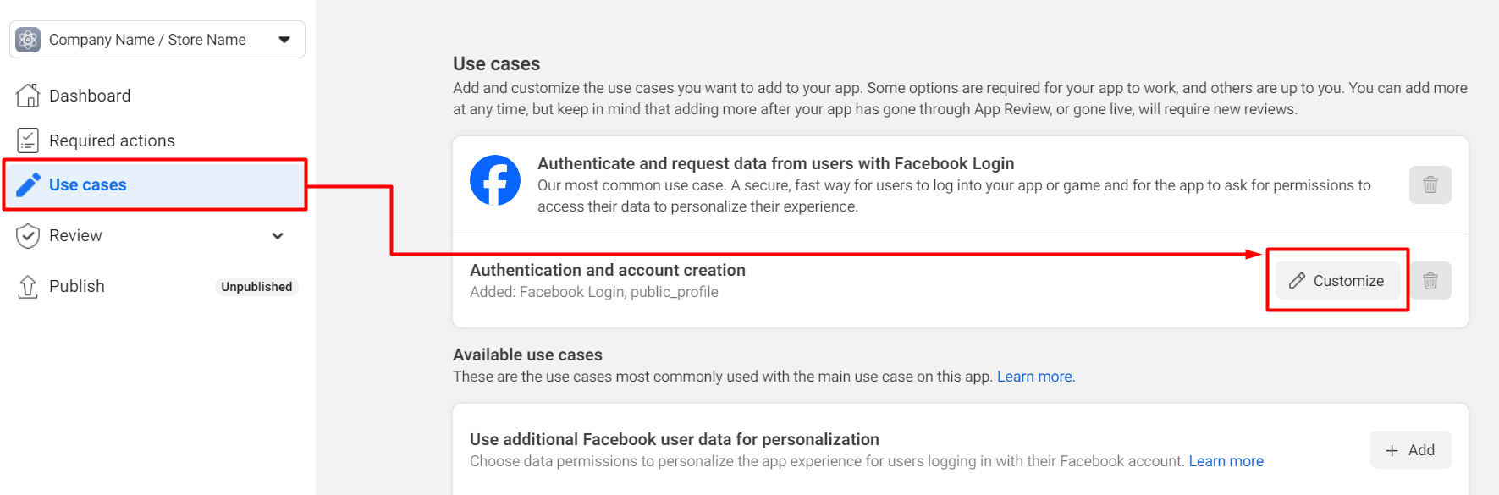1499x495 pixels.
Task: Select the home icon beside Dashboard
Action: [28, 95]
